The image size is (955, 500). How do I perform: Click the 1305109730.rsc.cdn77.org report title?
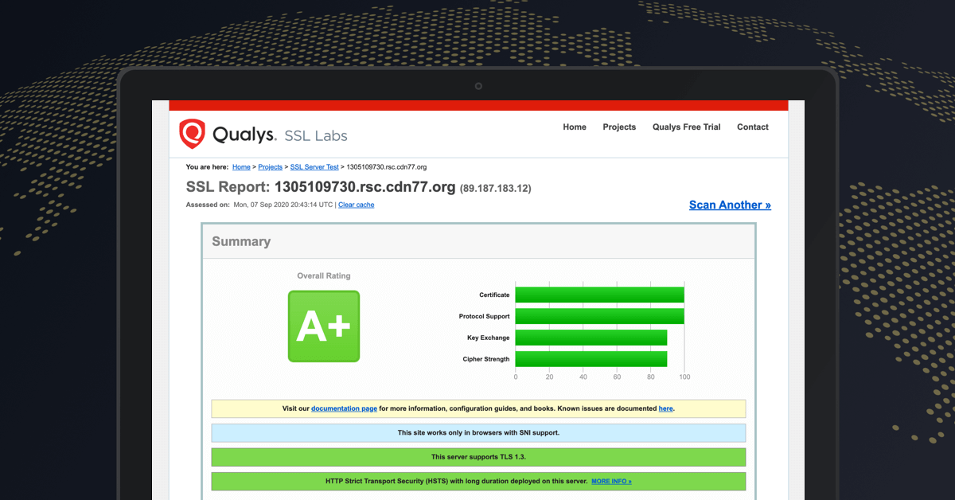pyautogui.click(x=364, y=188)
